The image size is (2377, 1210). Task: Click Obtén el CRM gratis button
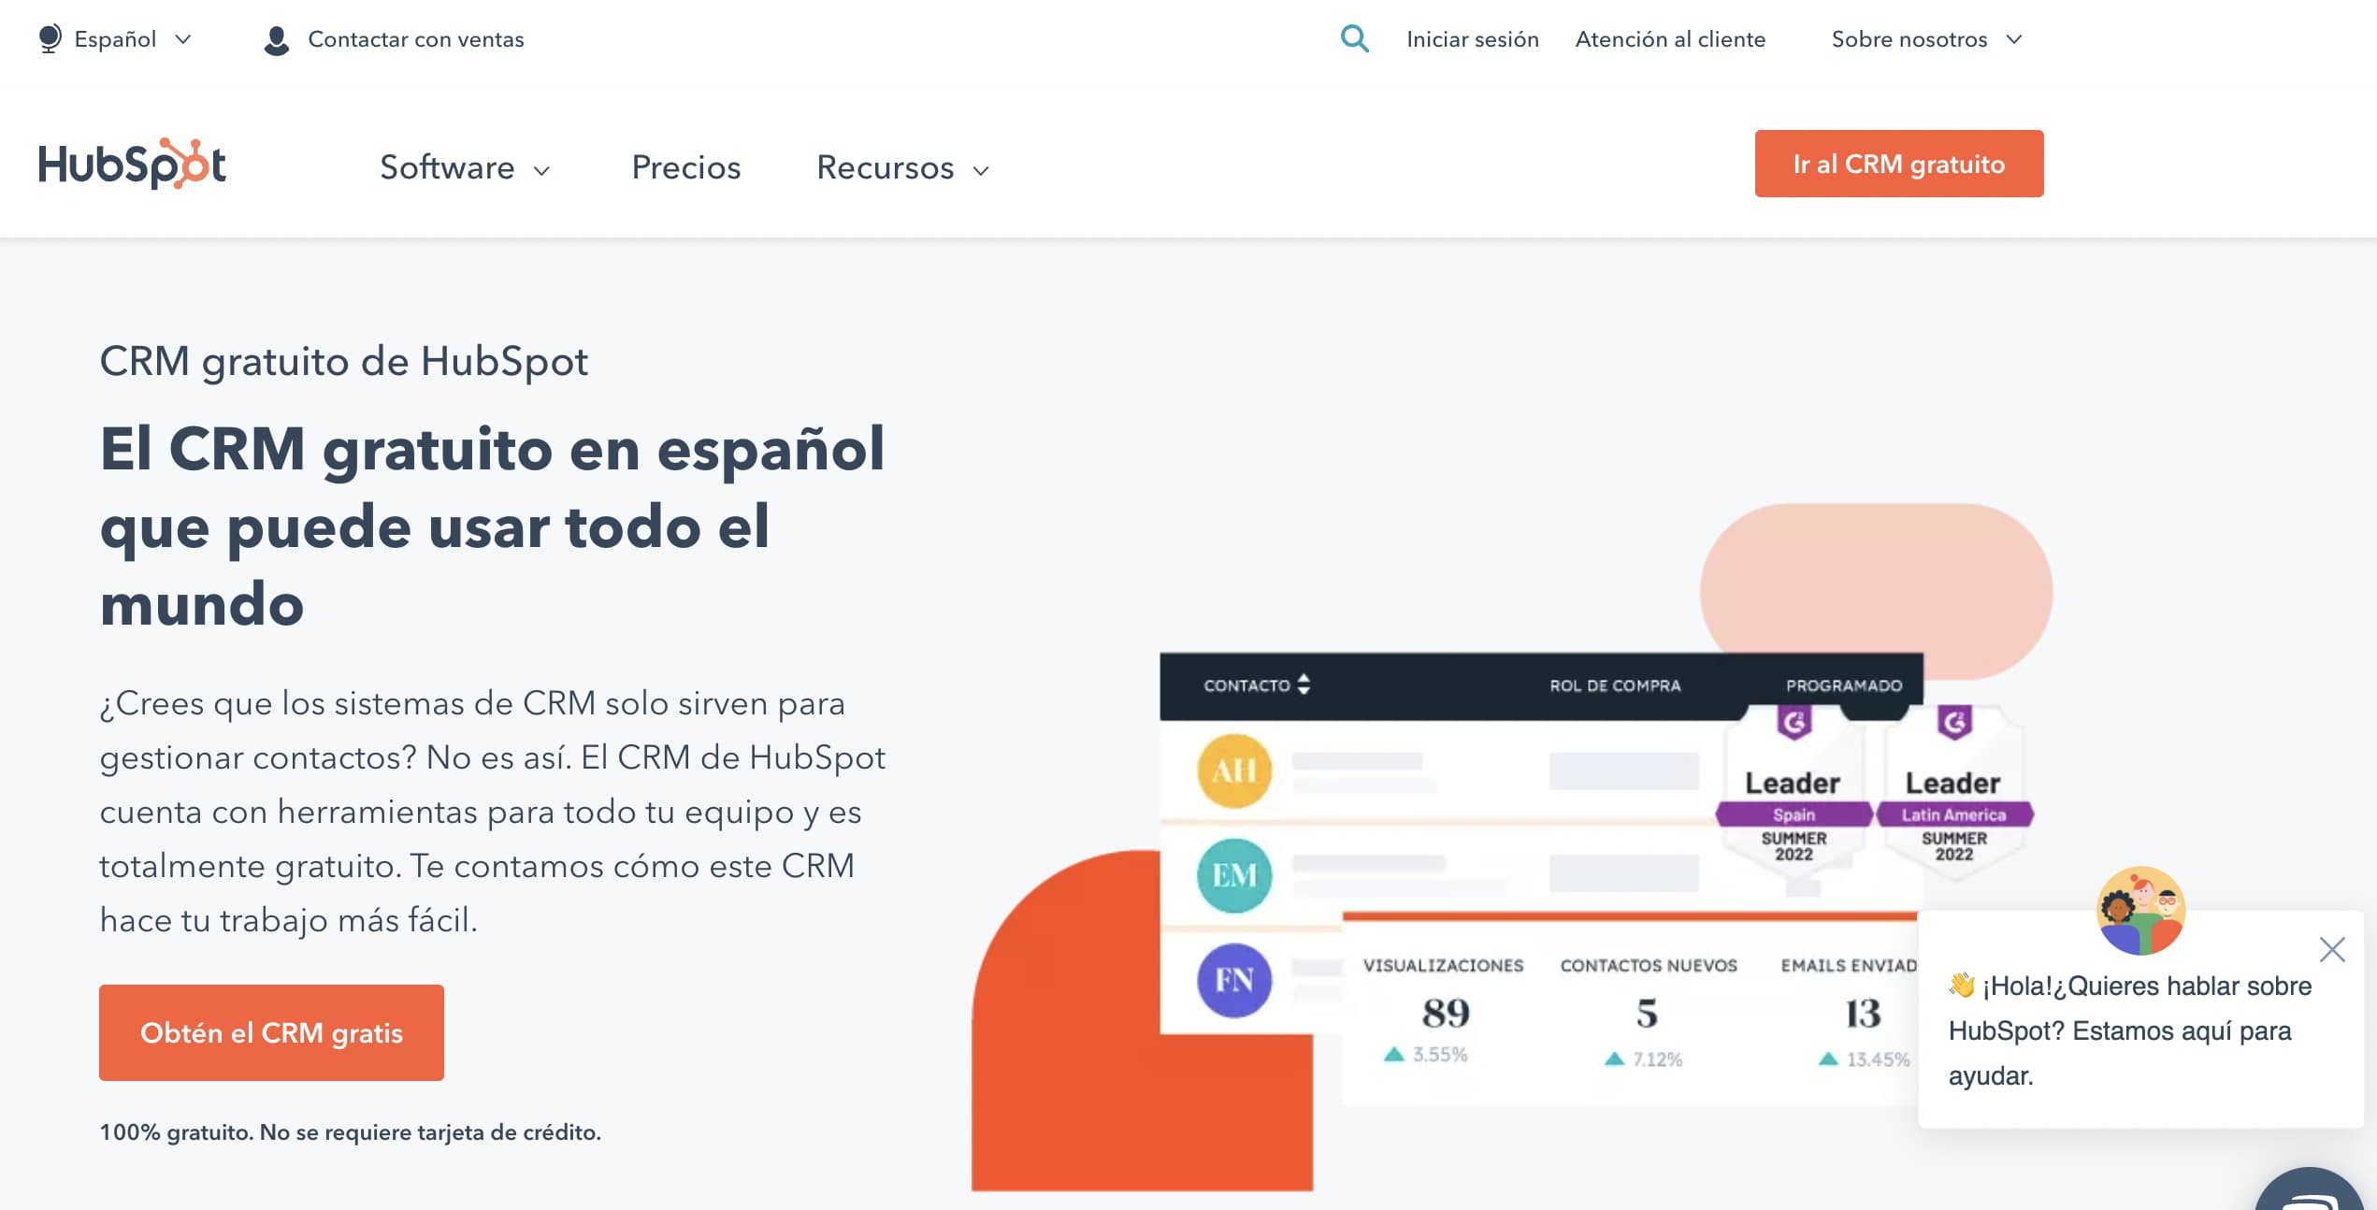[271, 1031]
